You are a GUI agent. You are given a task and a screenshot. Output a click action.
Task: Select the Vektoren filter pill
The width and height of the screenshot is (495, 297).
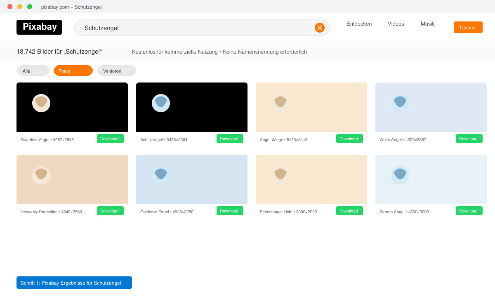[x=116, y=71]
